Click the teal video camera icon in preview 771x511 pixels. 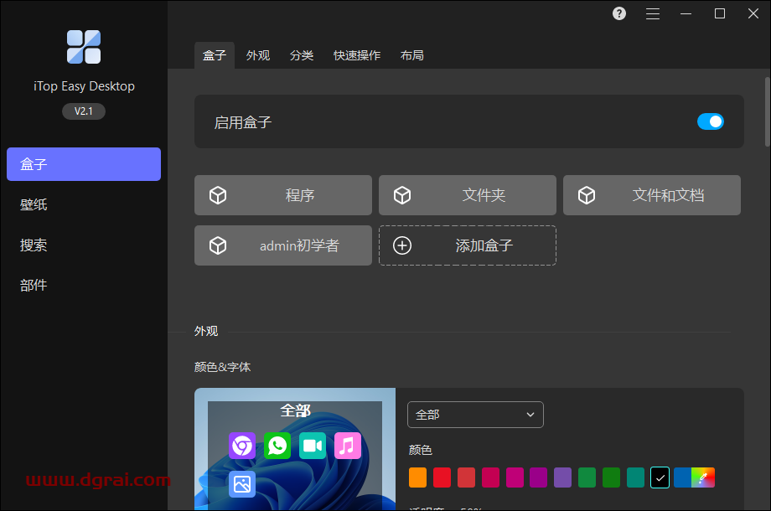click(x=313, y=446)
